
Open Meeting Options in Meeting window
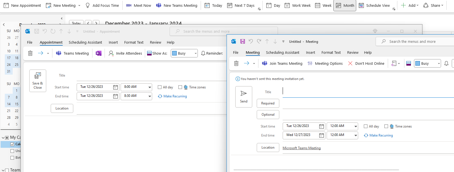(325, 63)
